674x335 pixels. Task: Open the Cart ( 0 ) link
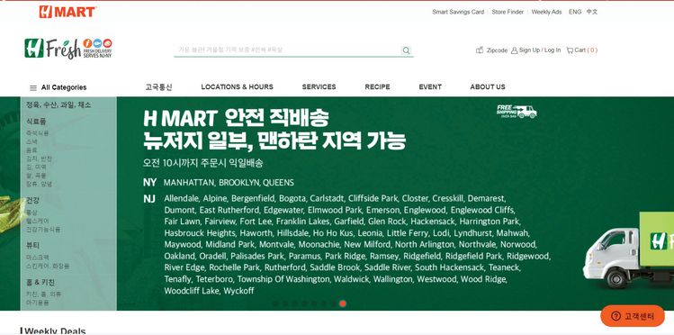(586, 50)
